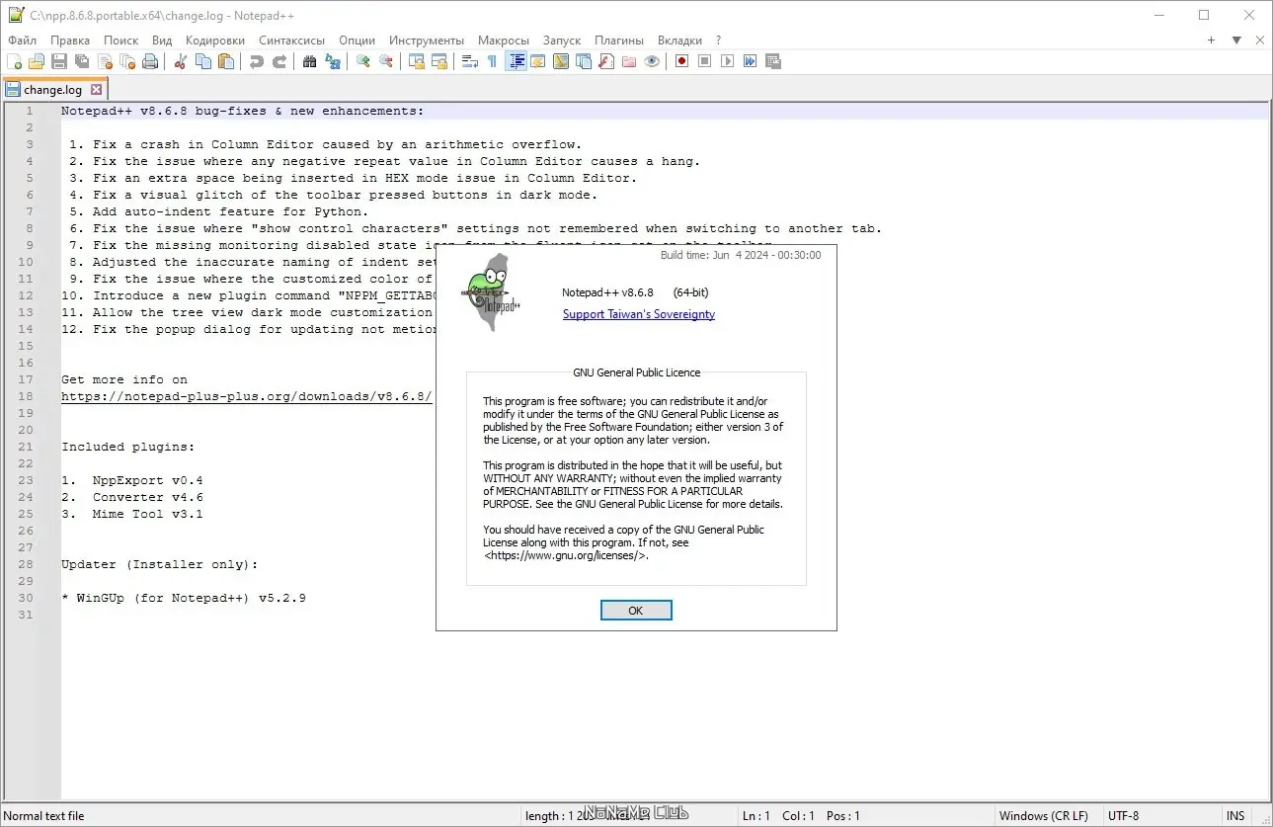Run macro multiple times icon
Screen dimensions: 1273x827
(x=751, y=61)
